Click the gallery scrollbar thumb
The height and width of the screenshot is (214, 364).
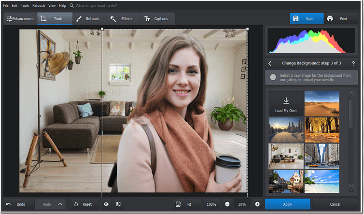pyautogui.click(x=351, y=113)
